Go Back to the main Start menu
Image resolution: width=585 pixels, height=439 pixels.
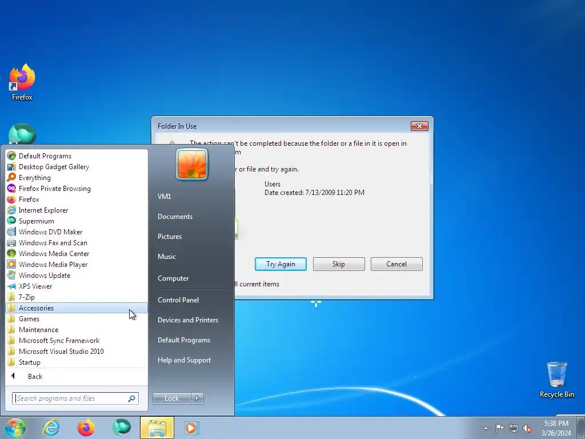[77, 376]
